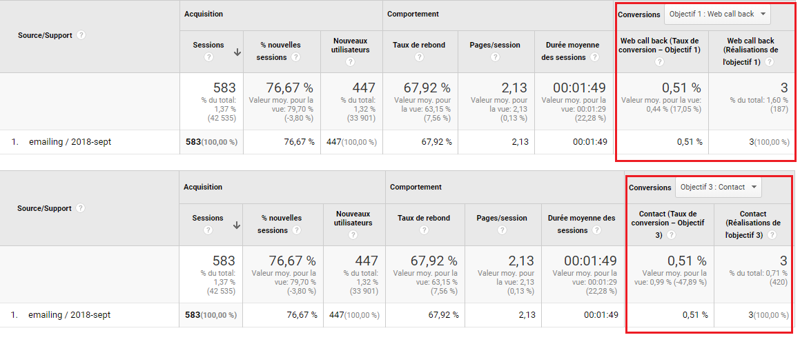800x344 pixels.
Task: Open Durée moyenne des sessions help, Objectif 1 table
Action: [x=594, y=57]
